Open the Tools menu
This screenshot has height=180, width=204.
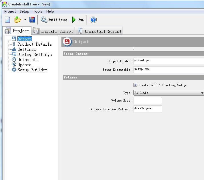(37, 11)
